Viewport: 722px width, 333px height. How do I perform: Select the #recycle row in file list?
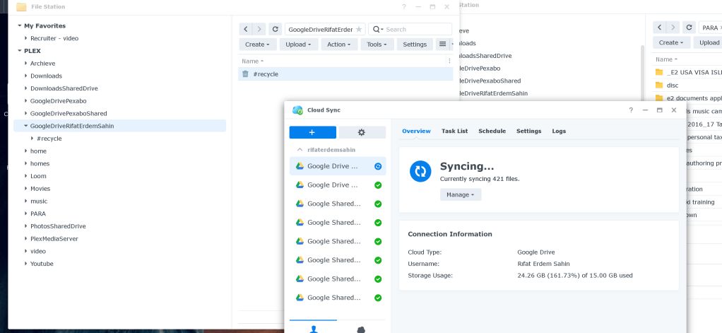tap(345, 74)
